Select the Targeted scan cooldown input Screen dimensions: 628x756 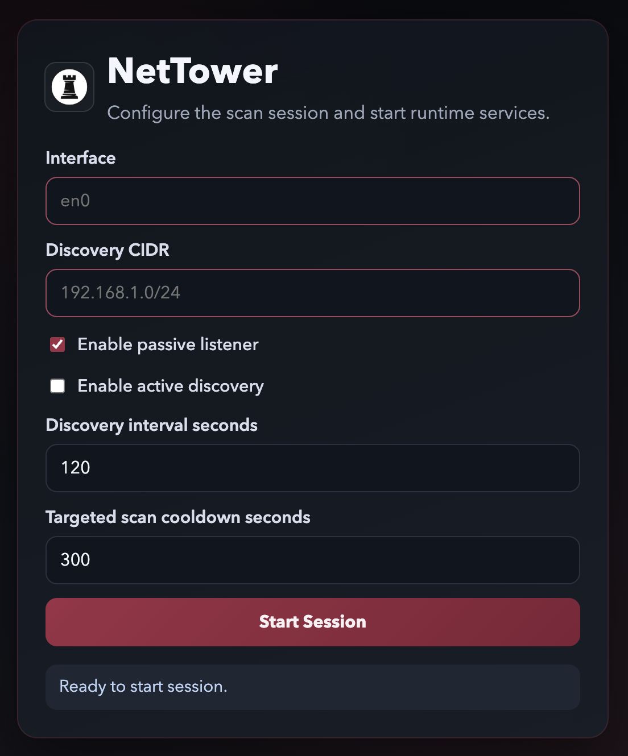pyautogui.click(x=313, y=560)
